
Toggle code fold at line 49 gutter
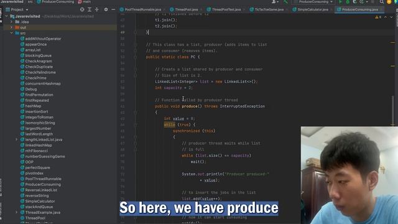pyautogui.click(x=136, y=32)
